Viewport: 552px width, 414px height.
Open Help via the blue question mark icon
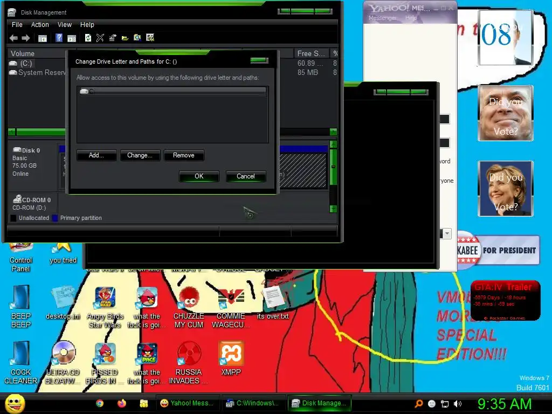tap(59, 38)
